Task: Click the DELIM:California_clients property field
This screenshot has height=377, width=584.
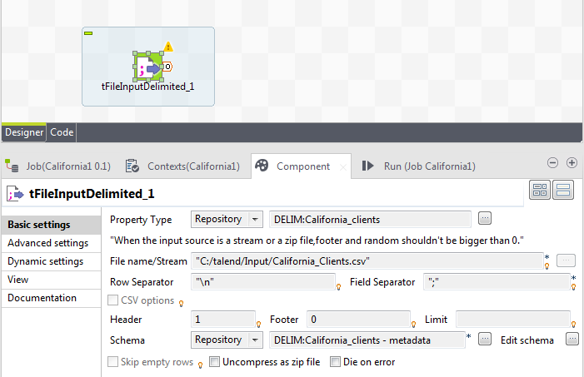Action: pyautogui.click(x=370, y=220)
